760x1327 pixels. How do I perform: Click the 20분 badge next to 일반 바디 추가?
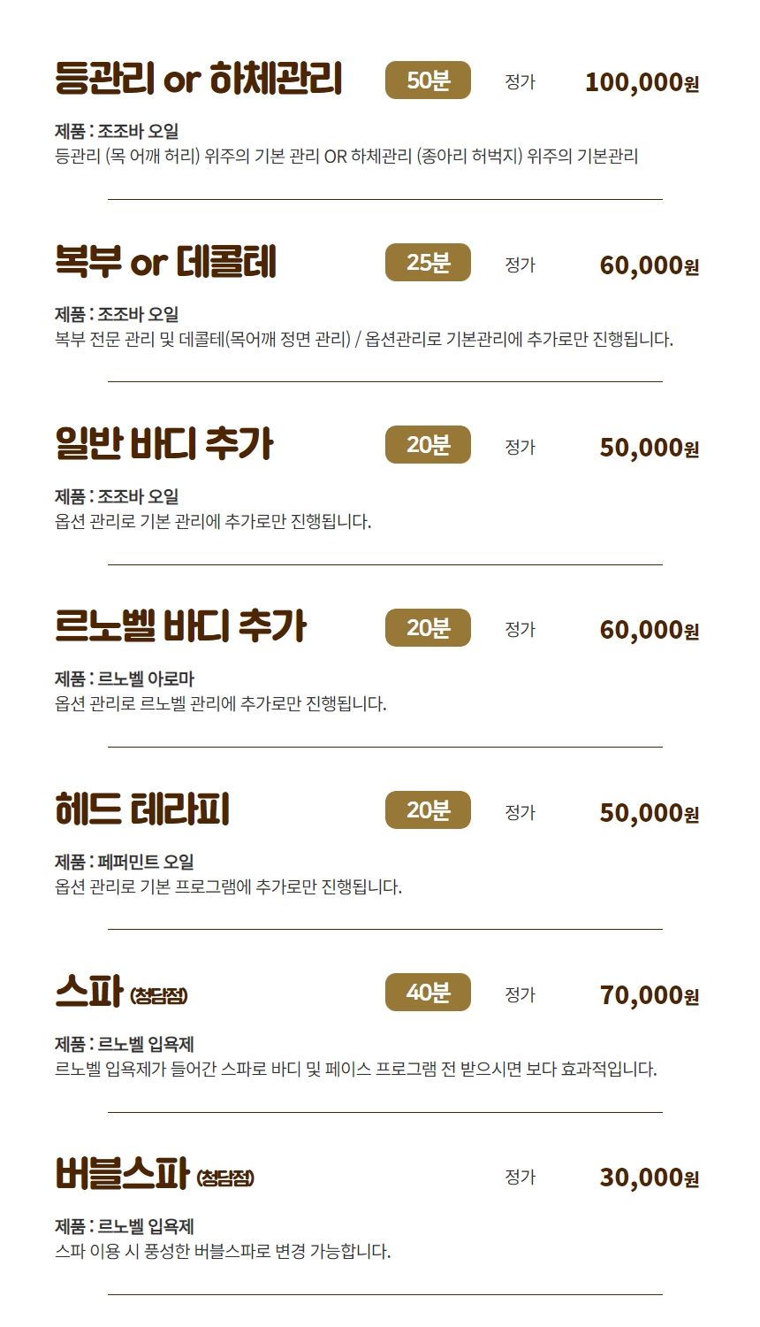click(x=428, y=445)
